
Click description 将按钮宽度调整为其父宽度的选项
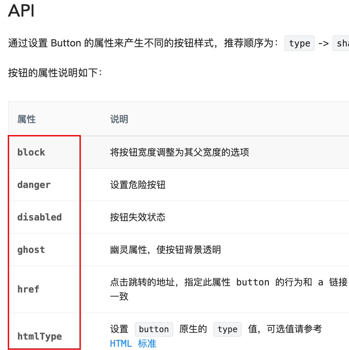(179, 152)
